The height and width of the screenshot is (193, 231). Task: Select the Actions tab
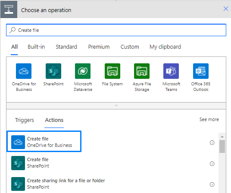(54, 120)
